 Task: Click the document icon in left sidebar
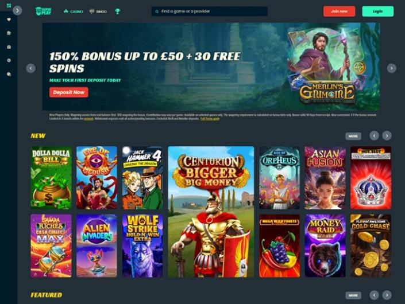9,33
